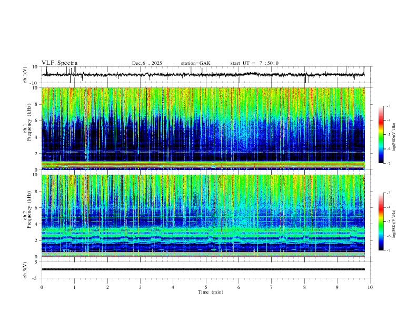Click the "5" tick of ch.3 voltage axis
417x322 pixels.
[x=36, y=262]
